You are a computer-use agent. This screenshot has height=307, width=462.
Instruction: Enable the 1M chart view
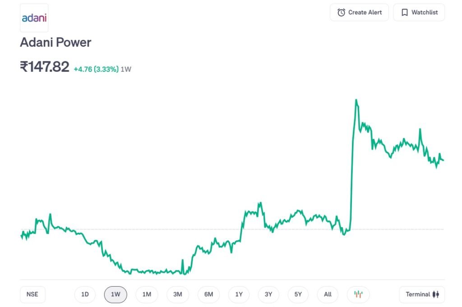(x=147, y=294)
